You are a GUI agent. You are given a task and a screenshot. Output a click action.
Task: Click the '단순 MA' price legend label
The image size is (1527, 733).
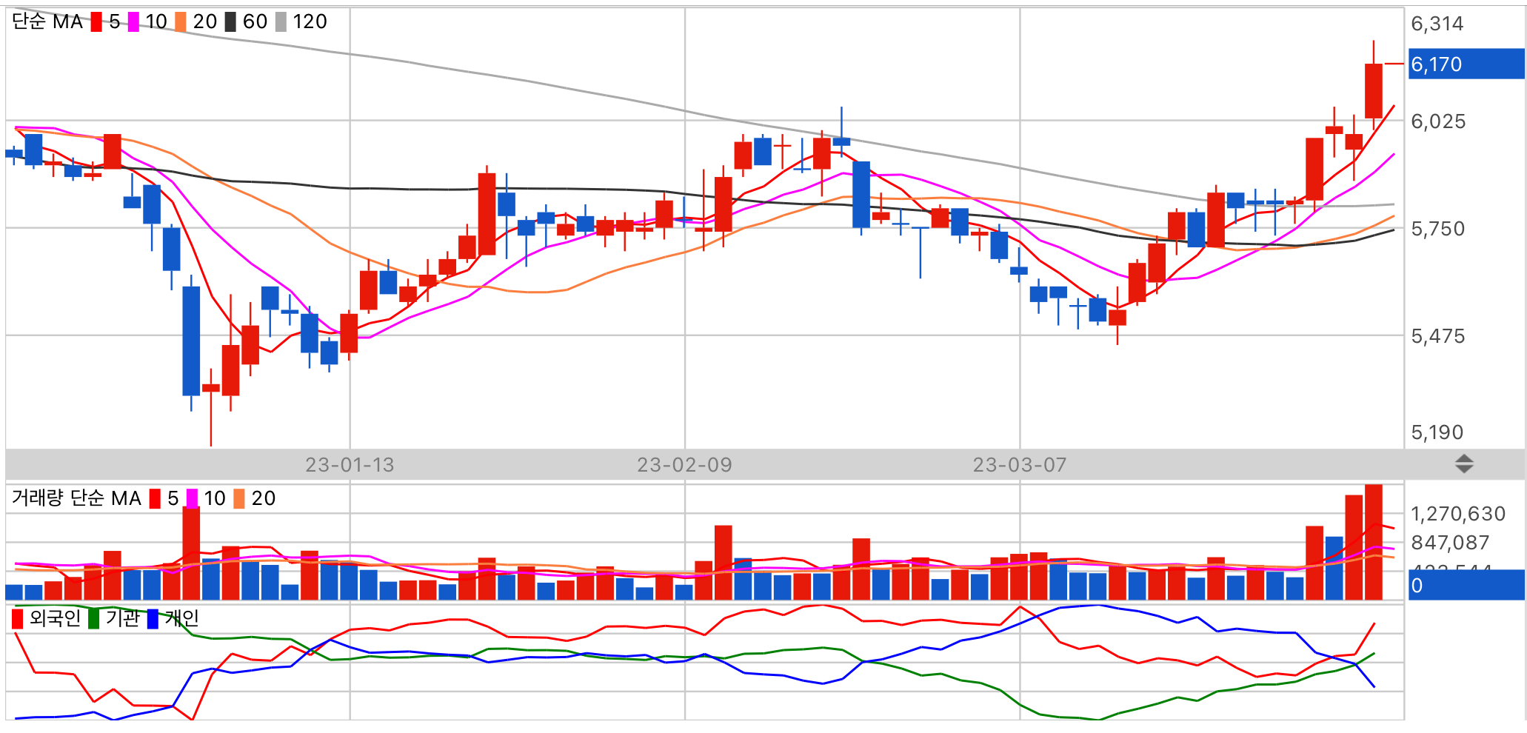pyautogui.click(x=47, y=22)
